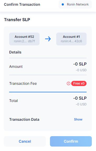Click the red fee warning icon
Viewport: 96px width, 151px height.
click(69, 83)
